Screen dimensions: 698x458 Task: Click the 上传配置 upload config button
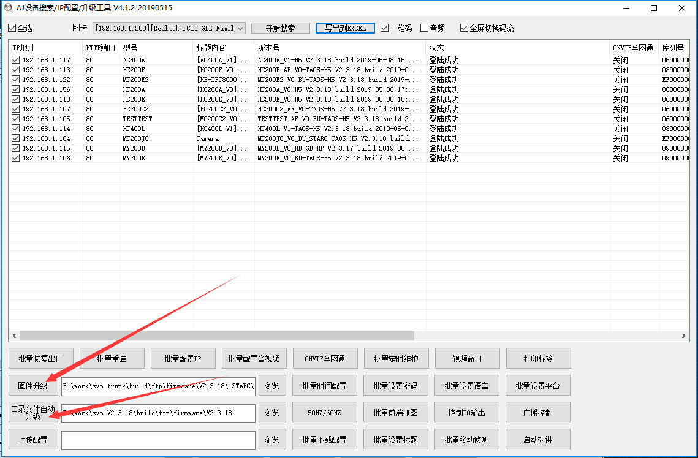click(x=33, y=439)
